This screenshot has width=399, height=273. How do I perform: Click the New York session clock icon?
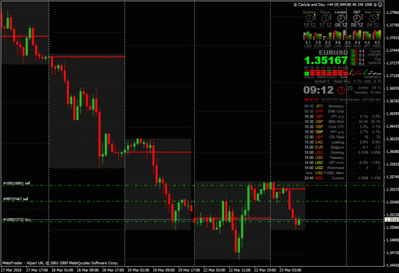[373, 18]
